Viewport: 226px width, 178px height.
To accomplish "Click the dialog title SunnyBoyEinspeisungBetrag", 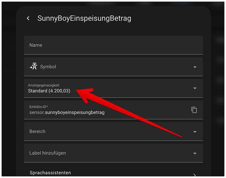I will click(84, 19).
